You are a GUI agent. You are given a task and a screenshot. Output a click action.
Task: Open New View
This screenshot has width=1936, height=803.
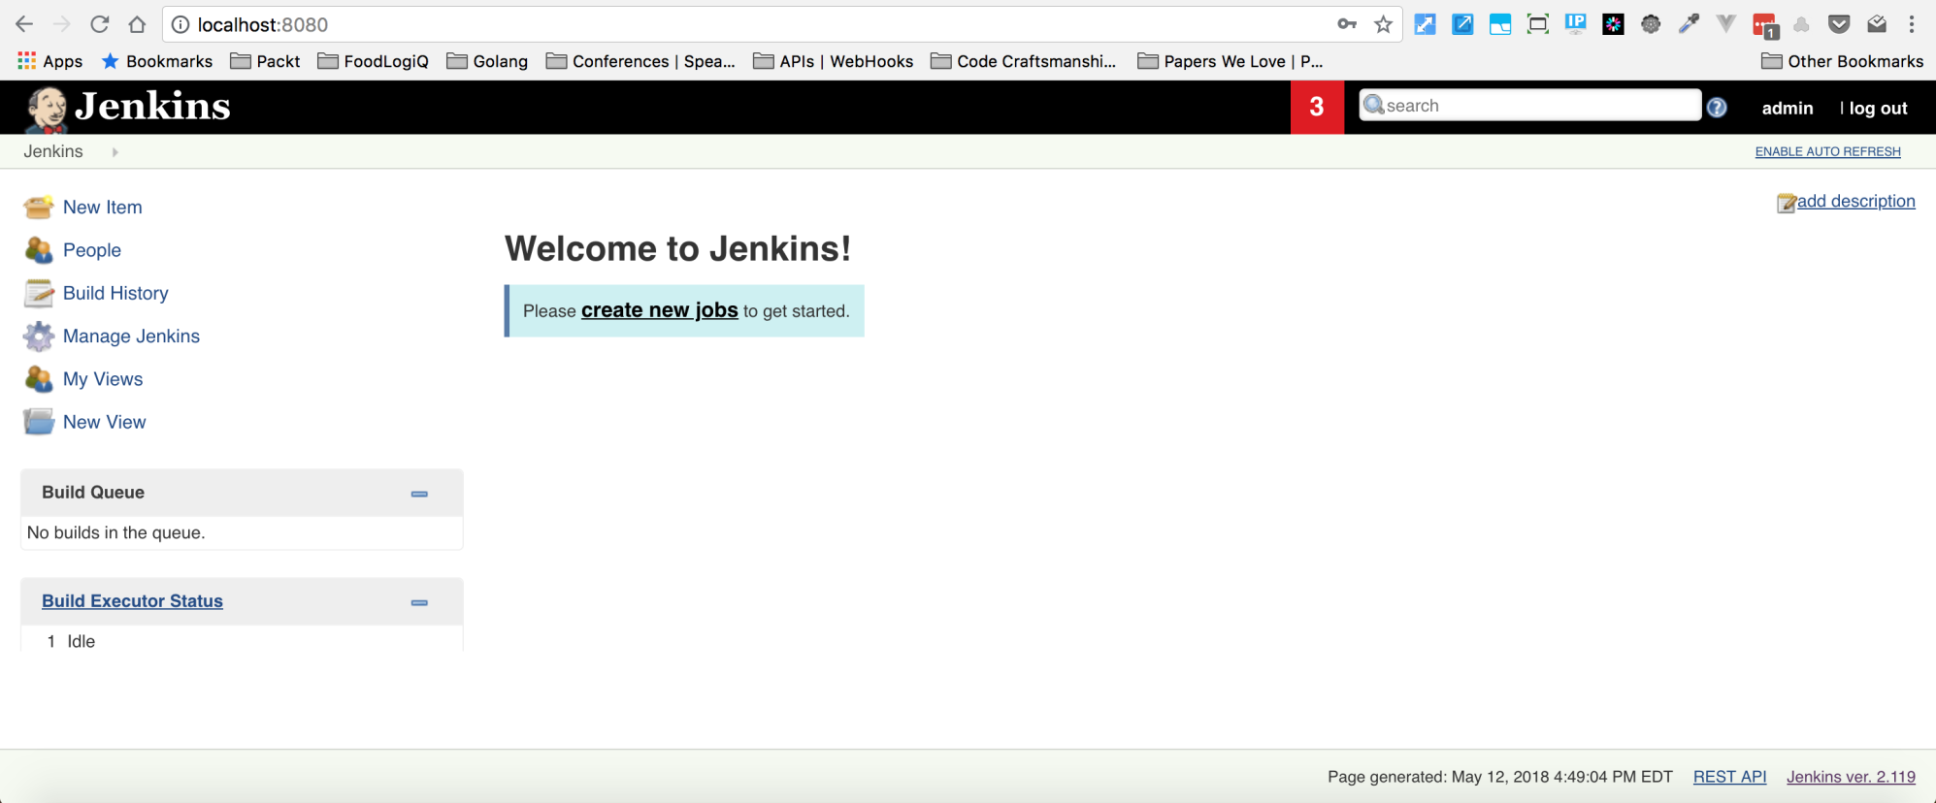(104, 422)
